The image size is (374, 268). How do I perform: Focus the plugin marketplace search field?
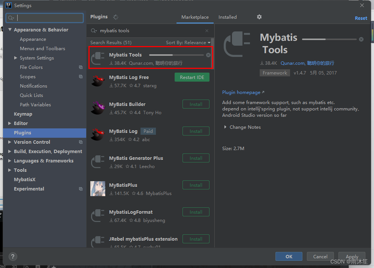tap(150, 31)
